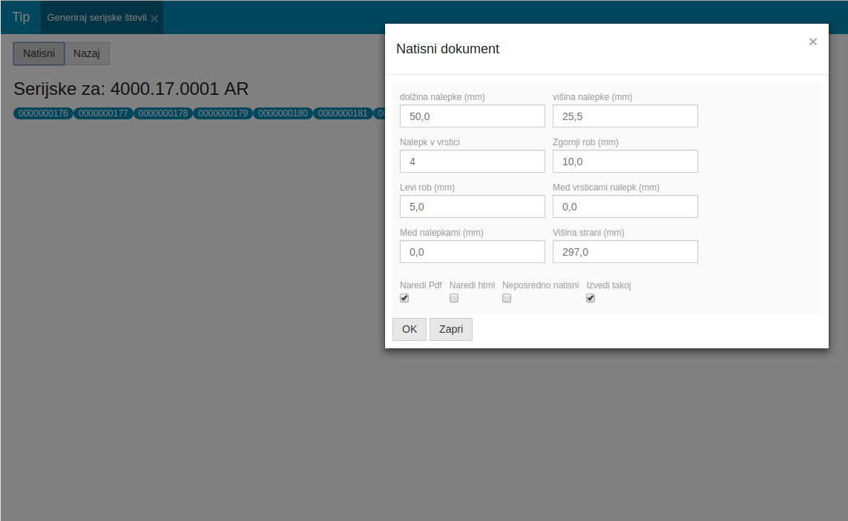
Task: Enable the Neposredno natisni checkbox
Action: (507, 298)
